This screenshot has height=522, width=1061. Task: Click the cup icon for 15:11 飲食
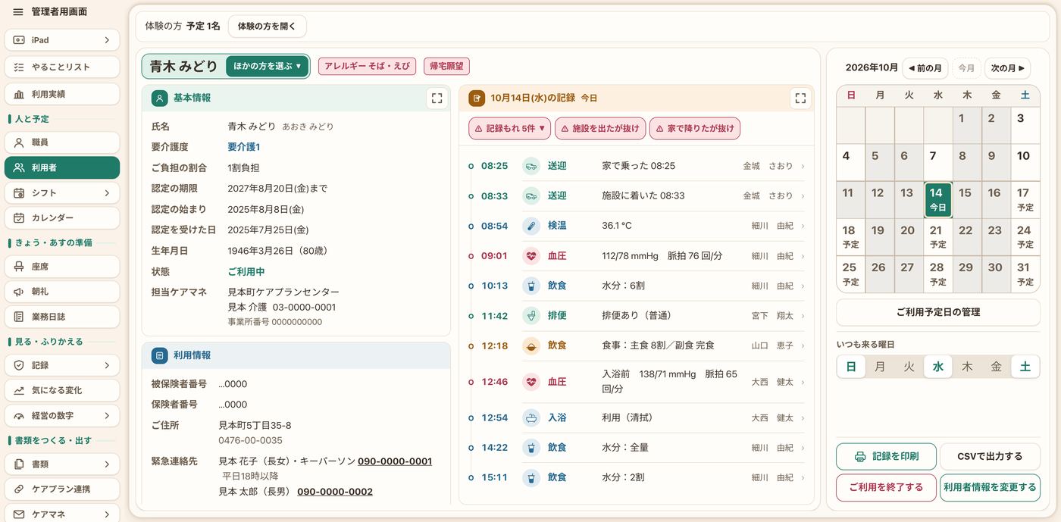530,477
